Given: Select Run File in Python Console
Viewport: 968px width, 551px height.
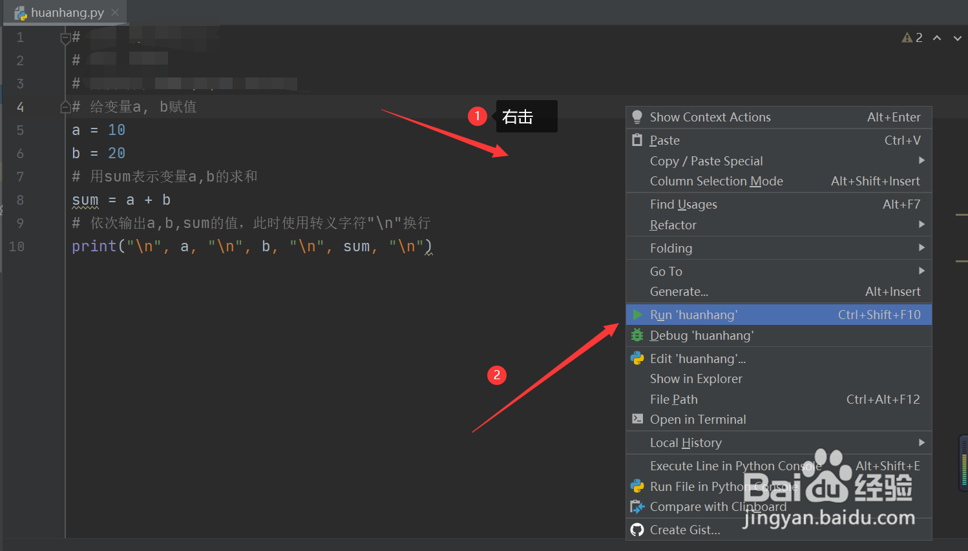Looking at the screenshot, I should click(x=779, y=486).
